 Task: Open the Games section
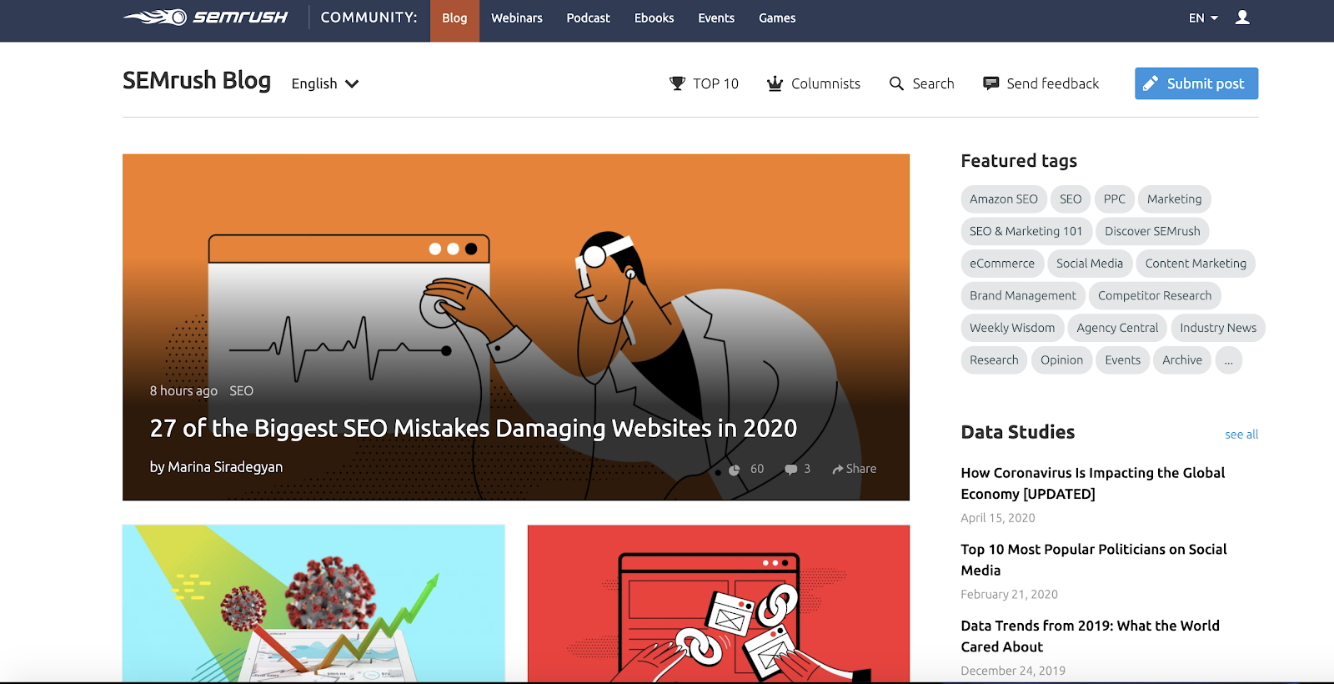point(777,18)
